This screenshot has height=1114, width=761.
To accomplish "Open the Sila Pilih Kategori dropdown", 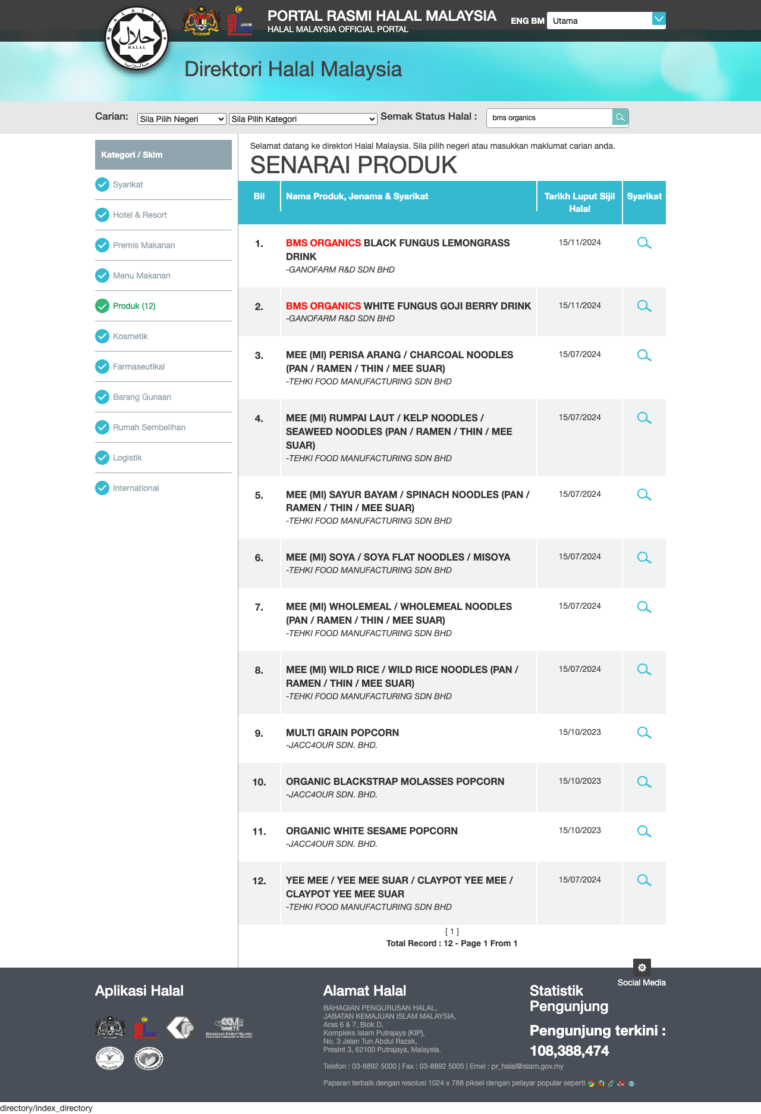I will [303, 119].
